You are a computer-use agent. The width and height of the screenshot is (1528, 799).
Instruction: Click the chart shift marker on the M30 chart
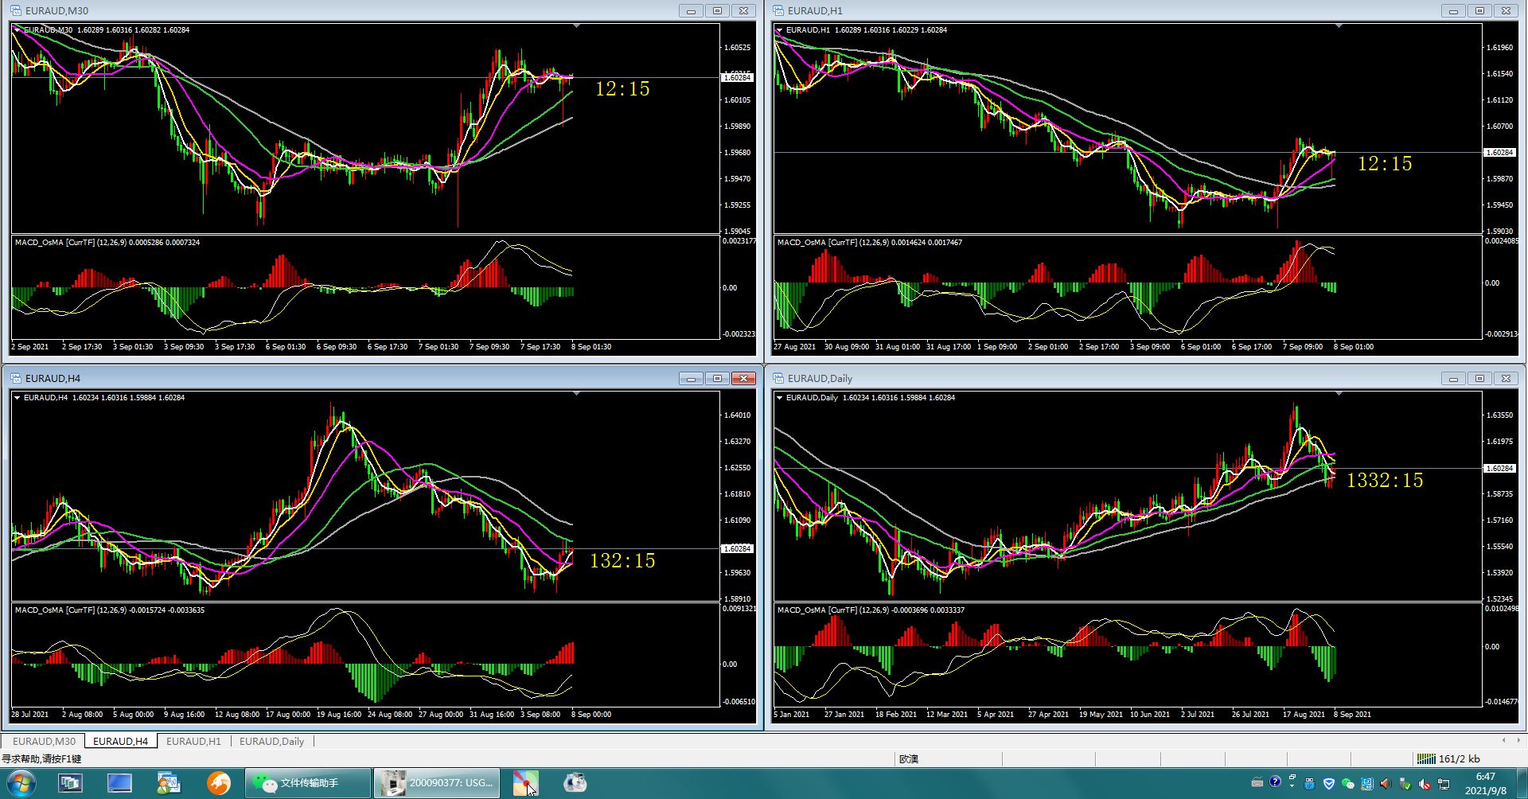[577, 26]
